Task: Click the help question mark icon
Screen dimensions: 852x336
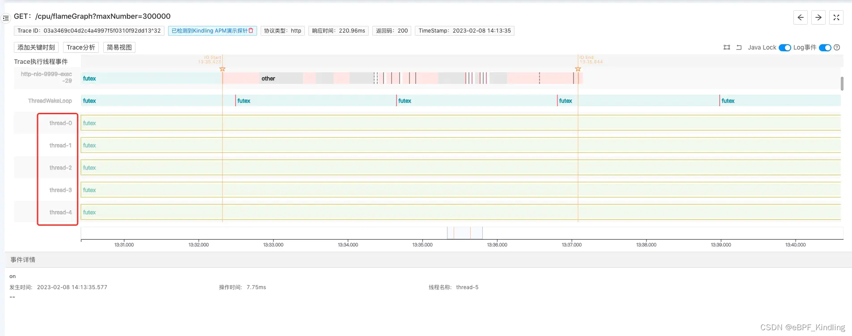Action: [837, 47]
